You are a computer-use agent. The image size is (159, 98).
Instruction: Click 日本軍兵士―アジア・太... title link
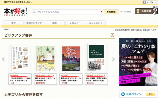coord(97,76)
